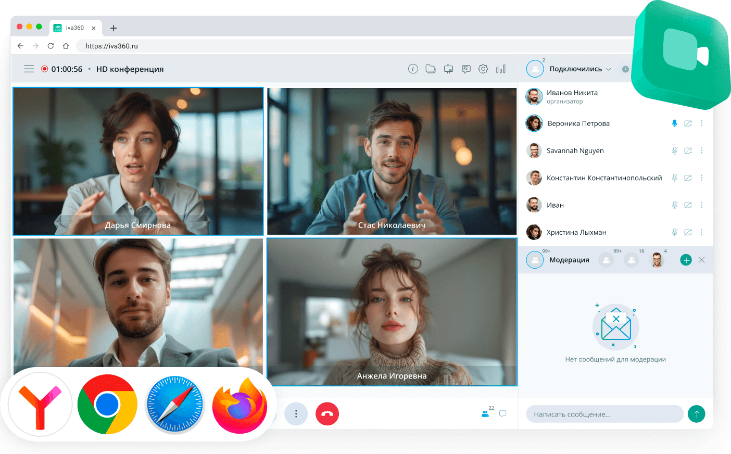The width and height of the screenshot is (731, 454).
Task: Reload the iva360 page
Action: coord(51,46)
